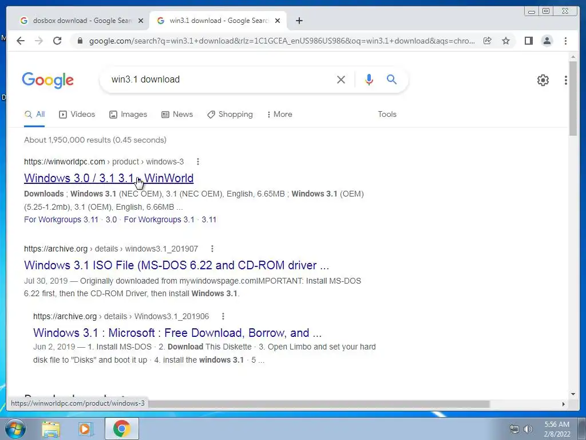
Task: Close the dosbox download tab
Action: [141, 21]
